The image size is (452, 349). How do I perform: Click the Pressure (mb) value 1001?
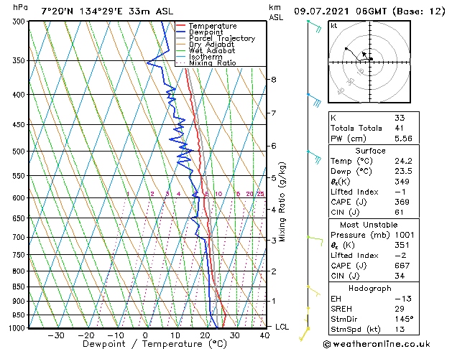coord(405,235)
